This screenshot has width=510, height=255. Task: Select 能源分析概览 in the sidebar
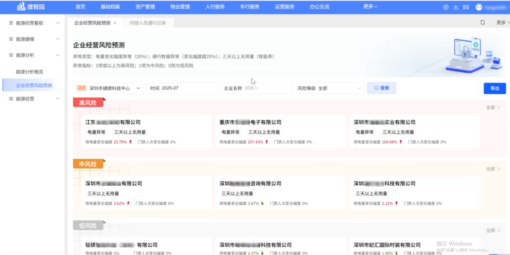coord(29,72)
